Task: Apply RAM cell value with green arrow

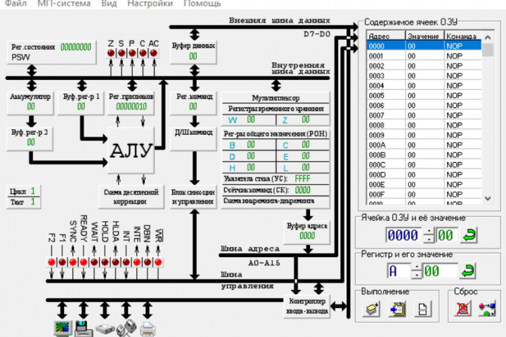Action: pos(469,235)
